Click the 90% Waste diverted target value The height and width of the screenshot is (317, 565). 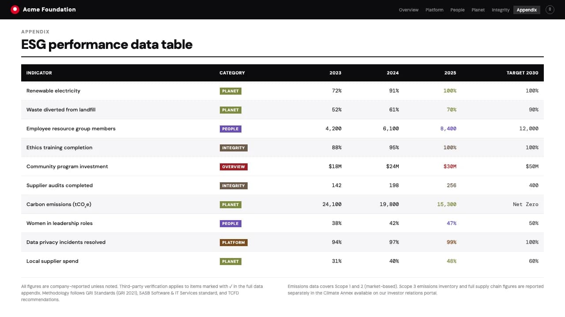point(534,110)
